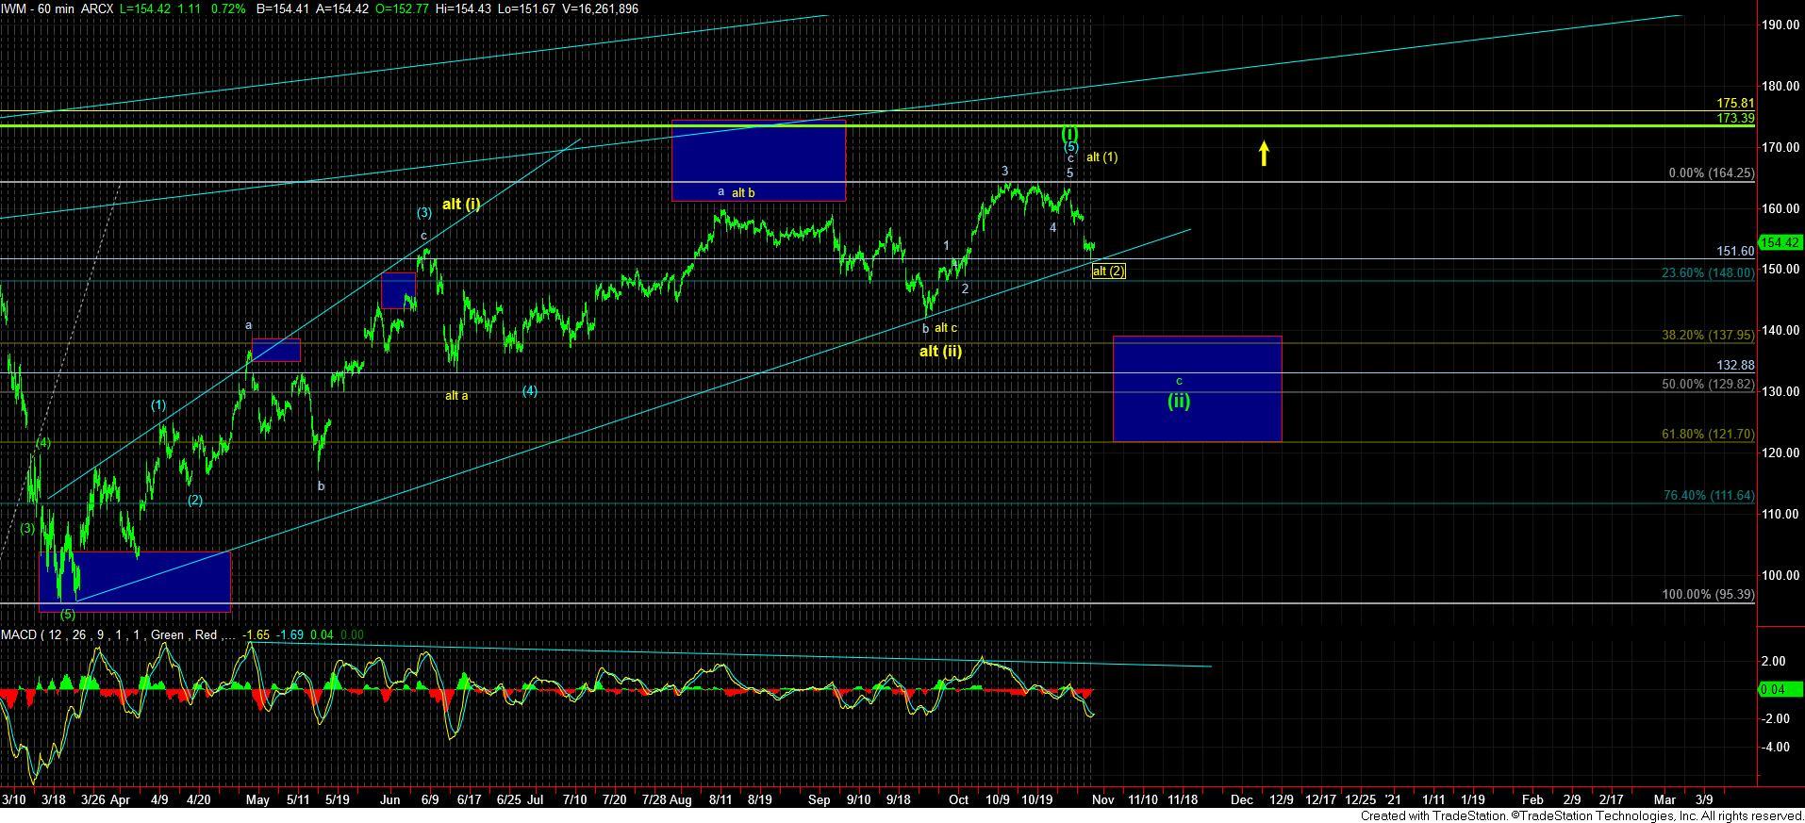Image resolution: width=1805 pixels, height=823 pixels.
Task: Click the Oct date axis label
Action: click(x=958, y=800)
